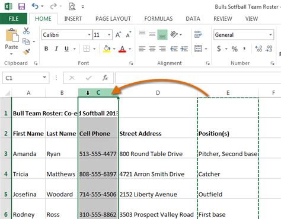Customize the Quick Access Toolbar dropdown
The height and width of the screenshot is (219, 281).
pyautogui.click(x=83, y=7)
